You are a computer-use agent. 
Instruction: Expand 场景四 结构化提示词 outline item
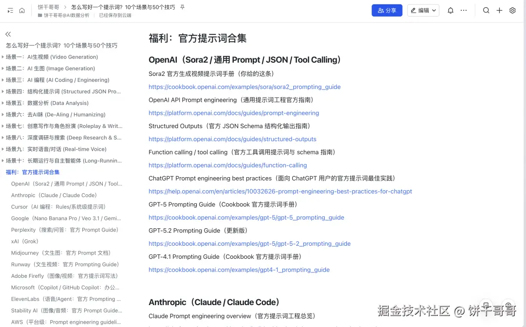[x=3, y=91]
